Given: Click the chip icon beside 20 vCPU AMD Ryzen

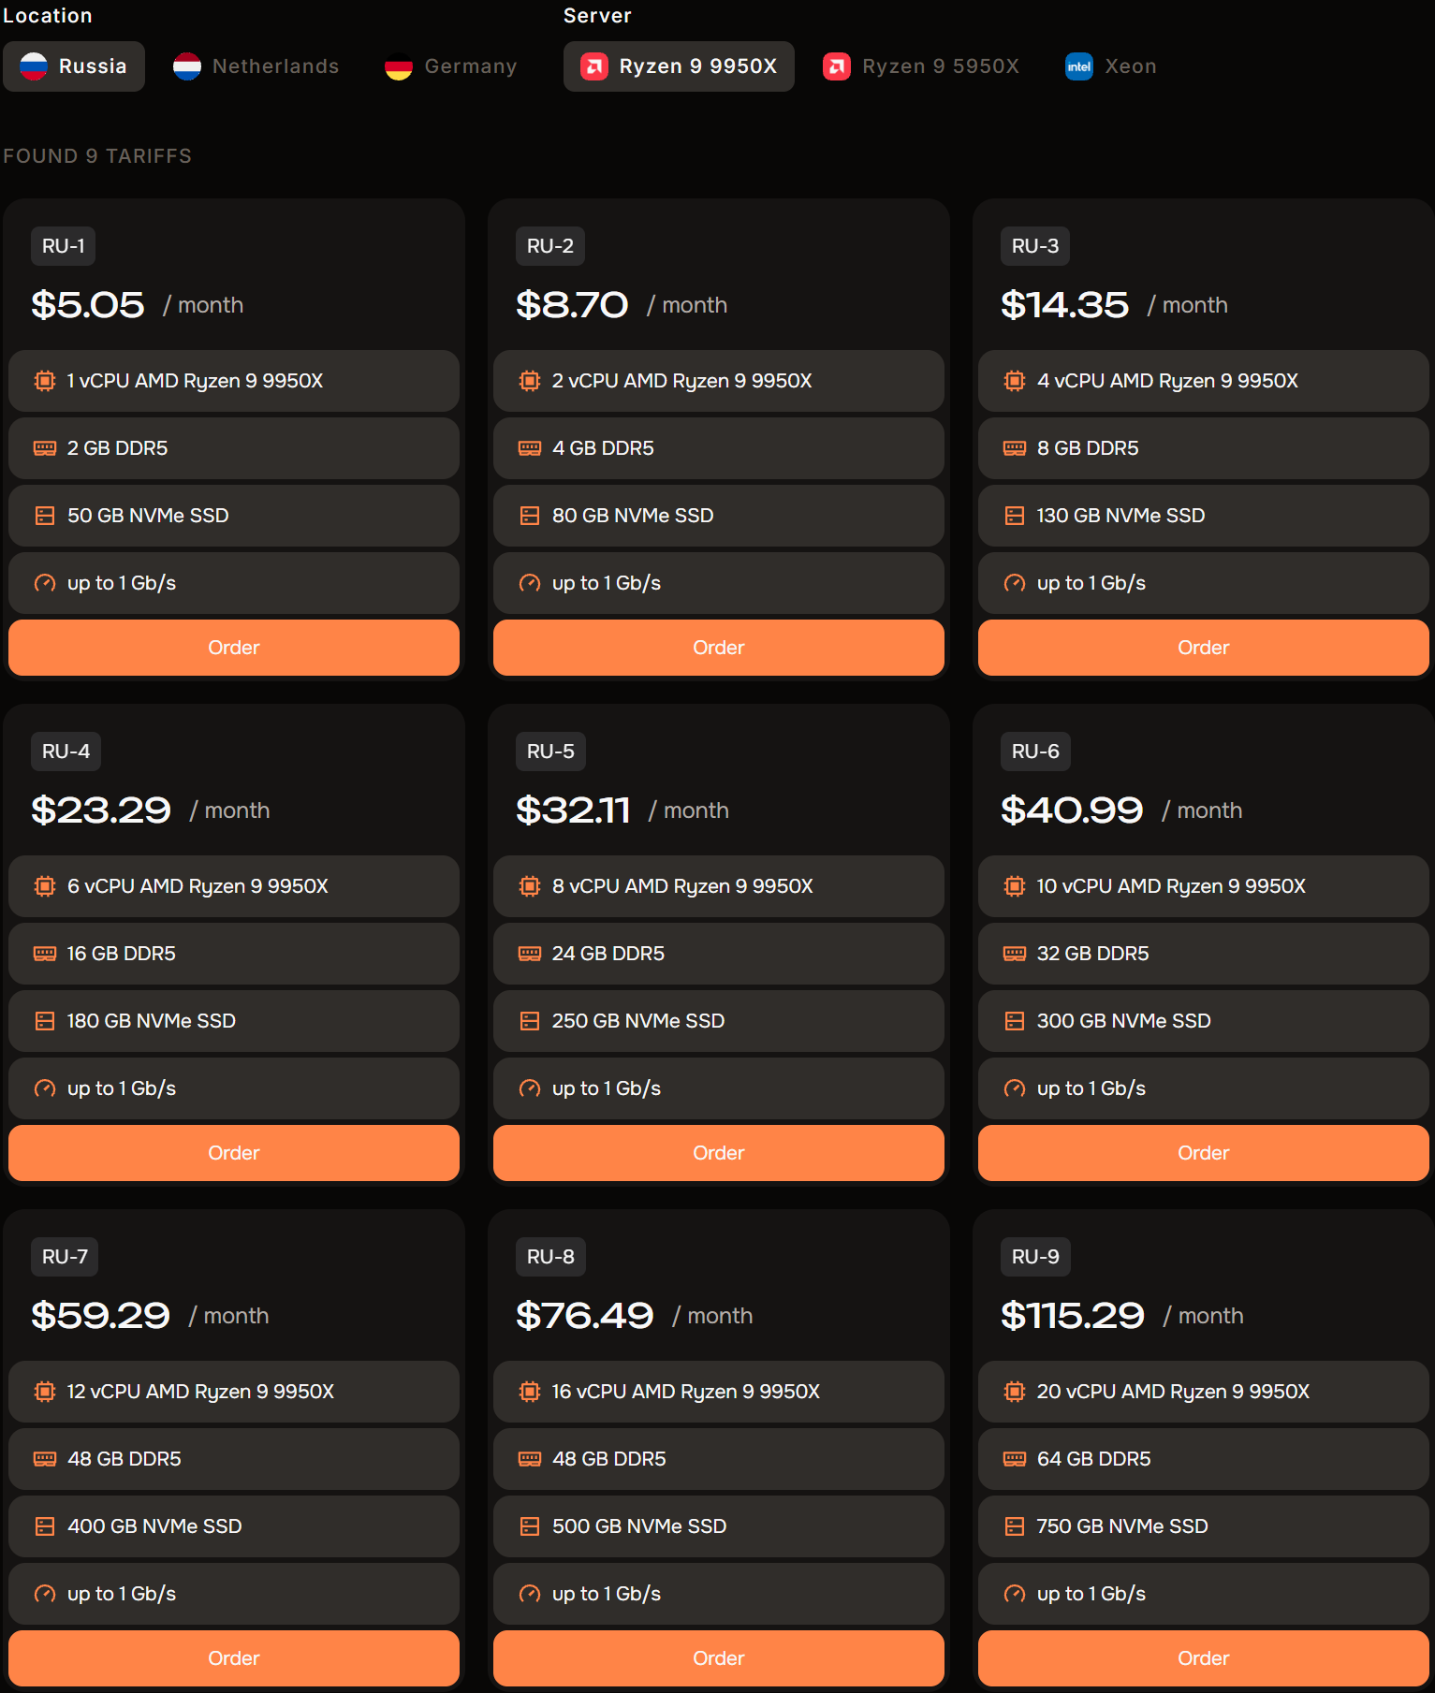Looking at the screenshot, I should [x=1015, y=1392].
